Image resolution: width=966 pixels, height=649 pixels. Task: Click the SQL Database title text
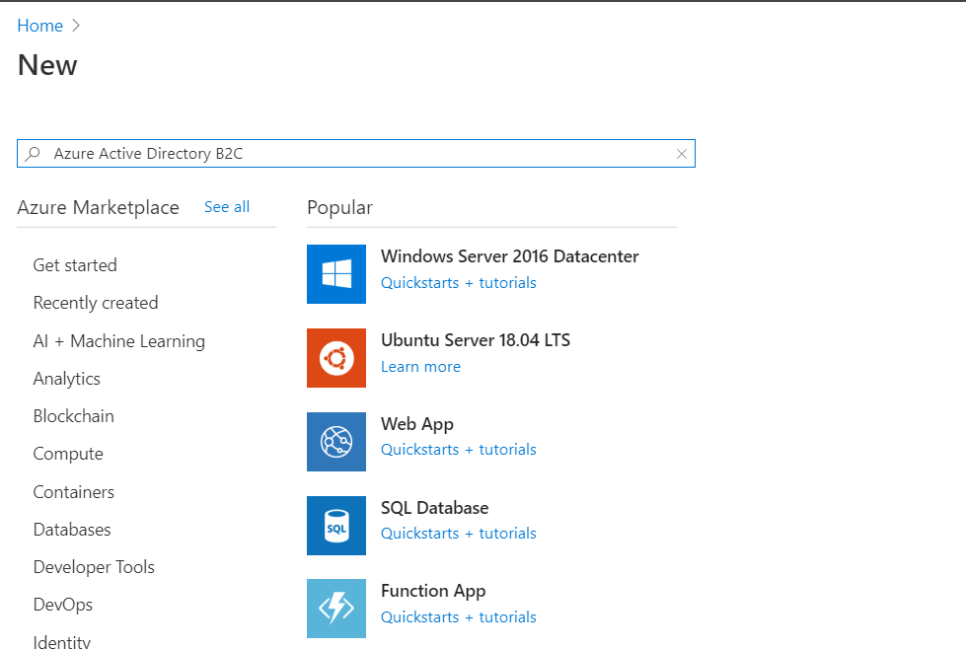(x=435, y=507)
